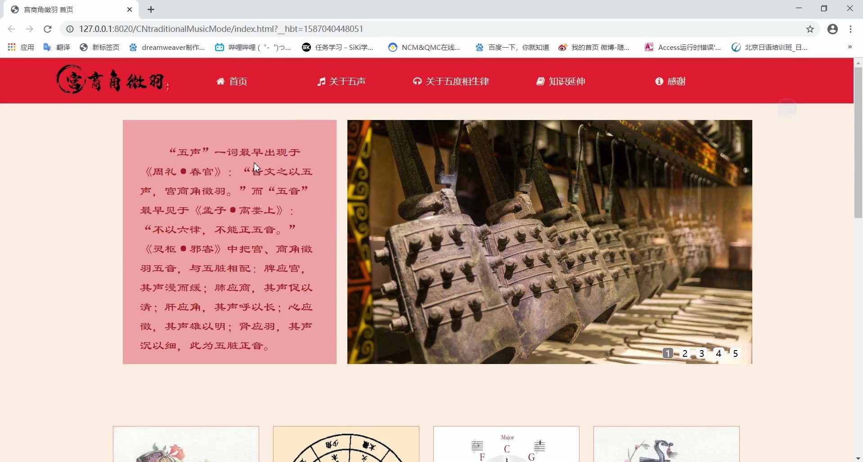Open the 新标签页 bookmark
This screenshot has height=462, width=863.
click(x=99, y=47)
